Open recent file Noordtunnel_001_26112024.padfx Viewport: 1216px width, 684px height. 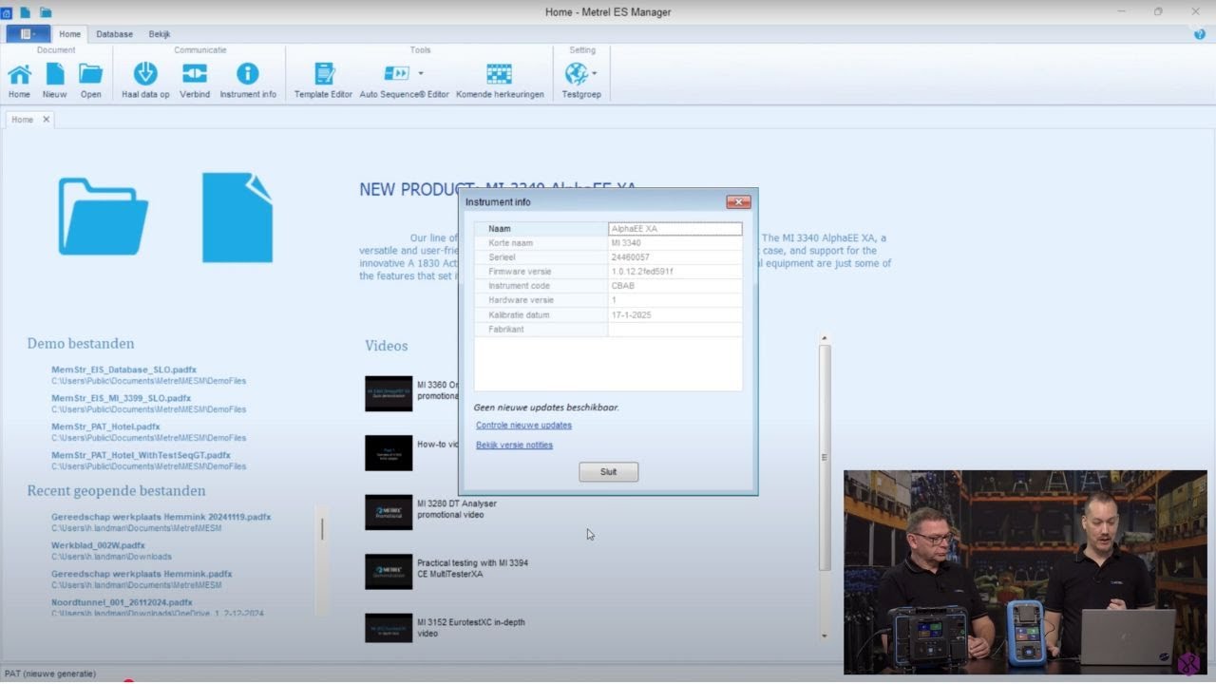click(x=123, y=602)
